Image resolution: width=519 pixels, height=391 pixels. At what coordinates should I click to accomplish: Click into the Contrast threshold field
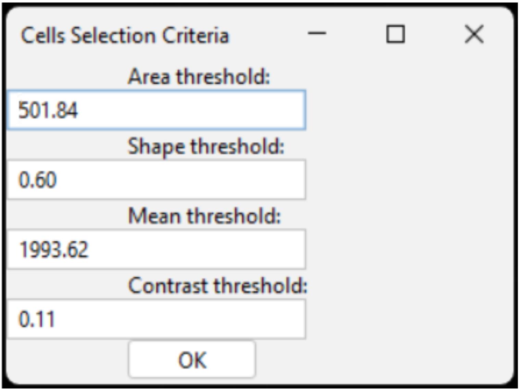pyautogui.click(x=156, y=319)
